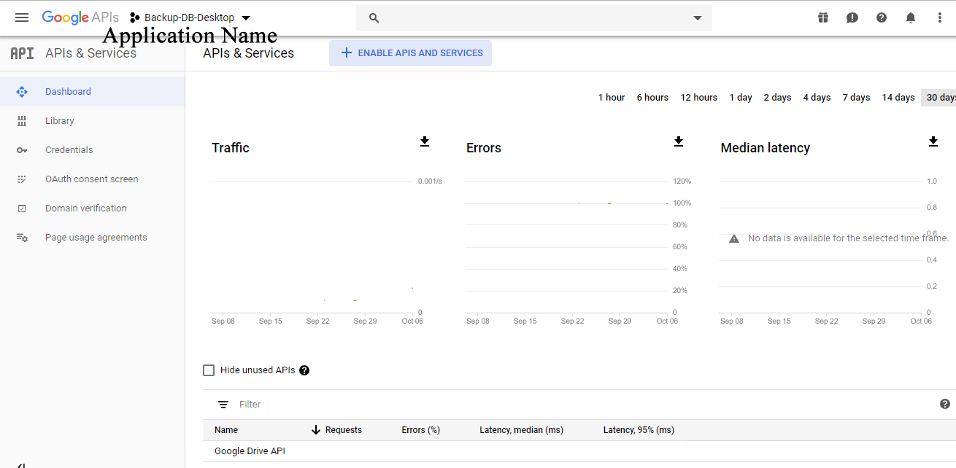956x468 pixels.
Task: Click the Library grid icon
Action: (x=22, y=121)
